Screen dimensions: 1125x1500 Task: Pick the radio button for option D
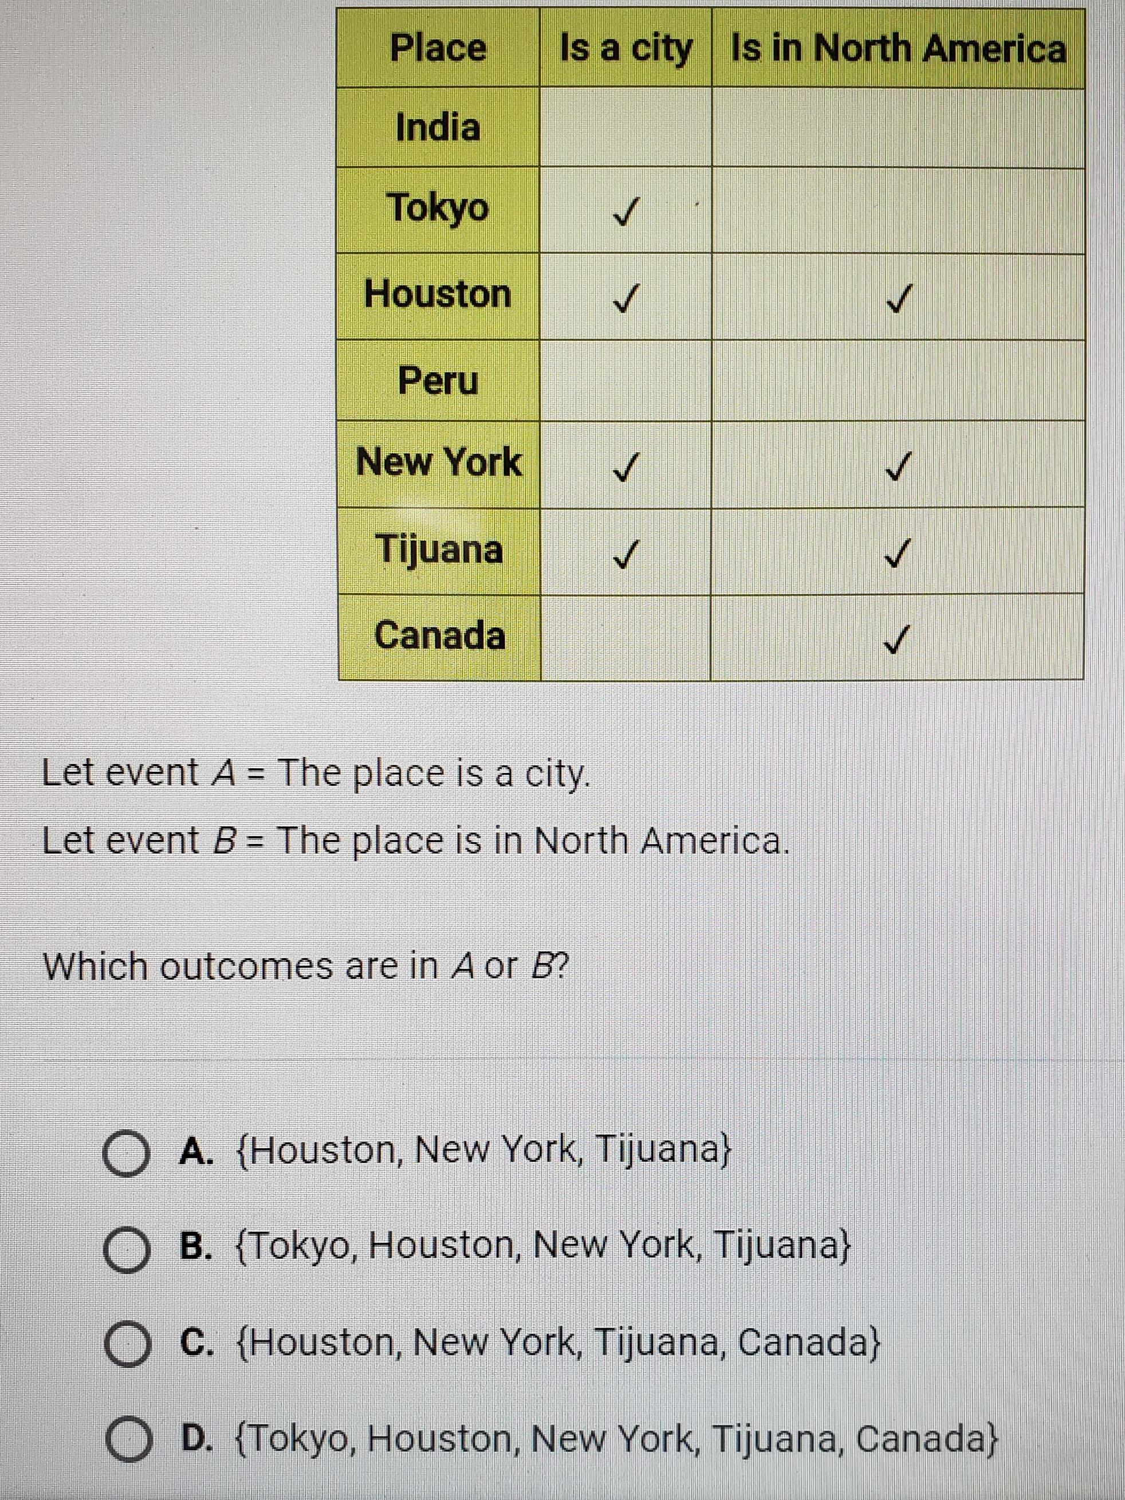(x=126, y=1440)
